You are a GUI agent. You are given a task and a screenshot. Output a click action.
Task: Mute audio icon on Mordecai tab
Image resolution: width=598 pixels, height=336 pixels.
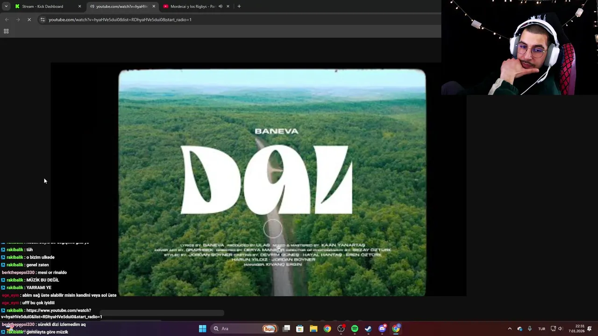(220, 7)
